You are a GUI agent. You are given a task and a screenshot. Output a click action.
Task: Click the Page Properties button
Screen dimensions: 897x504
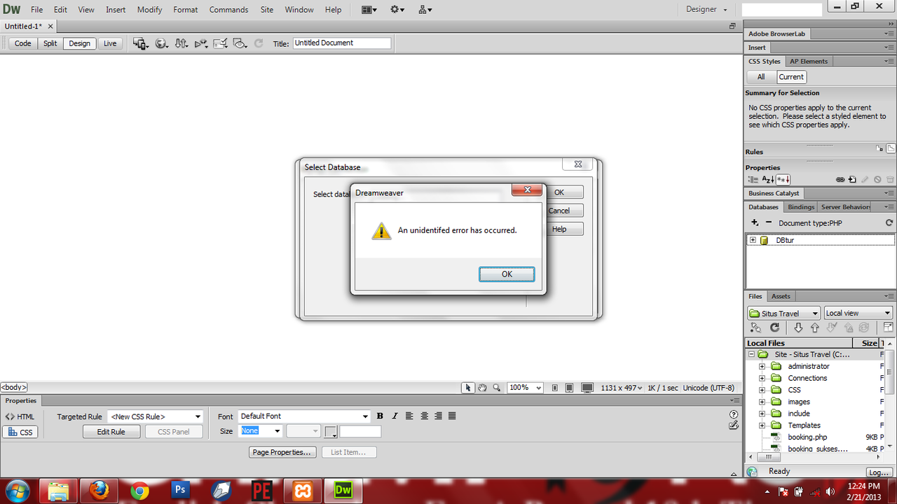click(x=282, y=452)
